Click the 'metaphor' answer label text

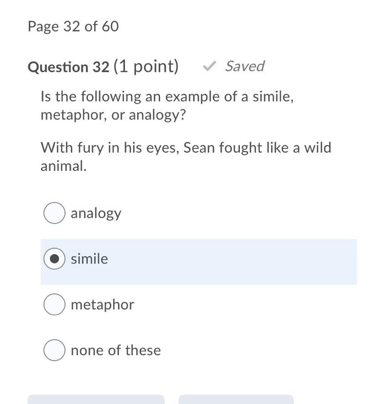pos(102,304)
